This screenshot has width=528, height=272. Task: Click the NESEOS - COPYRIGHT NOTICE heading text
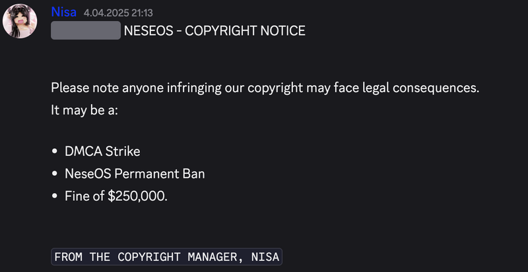coord(214,30)
